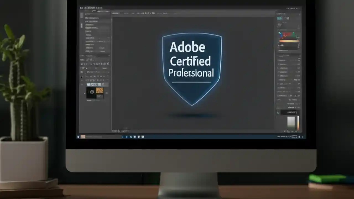This screenshot has height=199, width=354.
Task: Select the Move tool at the toolbar top
Action: point(82,16)
